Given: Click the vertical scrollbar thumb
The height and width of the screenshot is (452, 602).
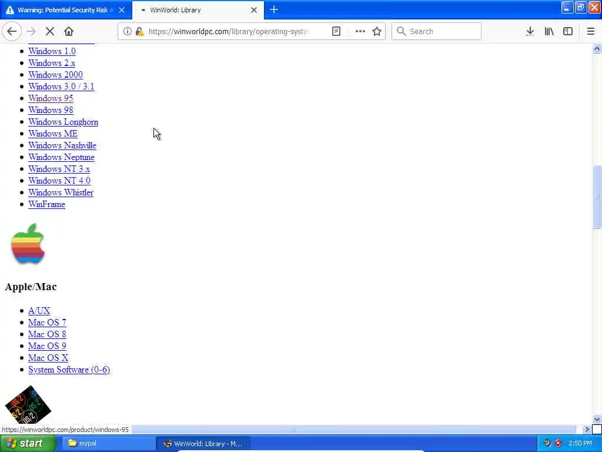Looking at the screenshot, I should (597, 197).
